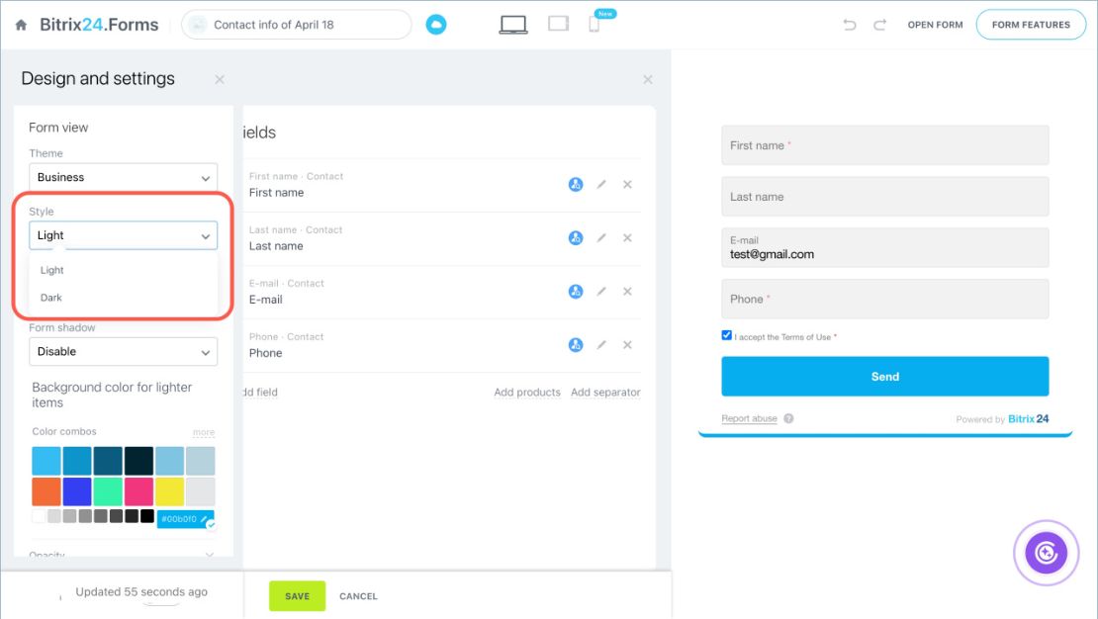Click Send button in form preview
Screen dimensions: 1098x619
pyautogui.click(x=885, y=377)
